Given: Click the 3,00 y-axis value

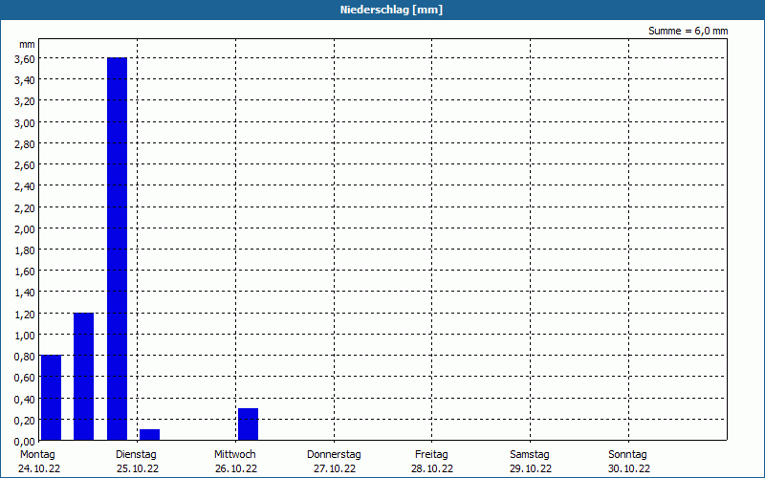Looking at the screenshot, I should pos(25,123).
